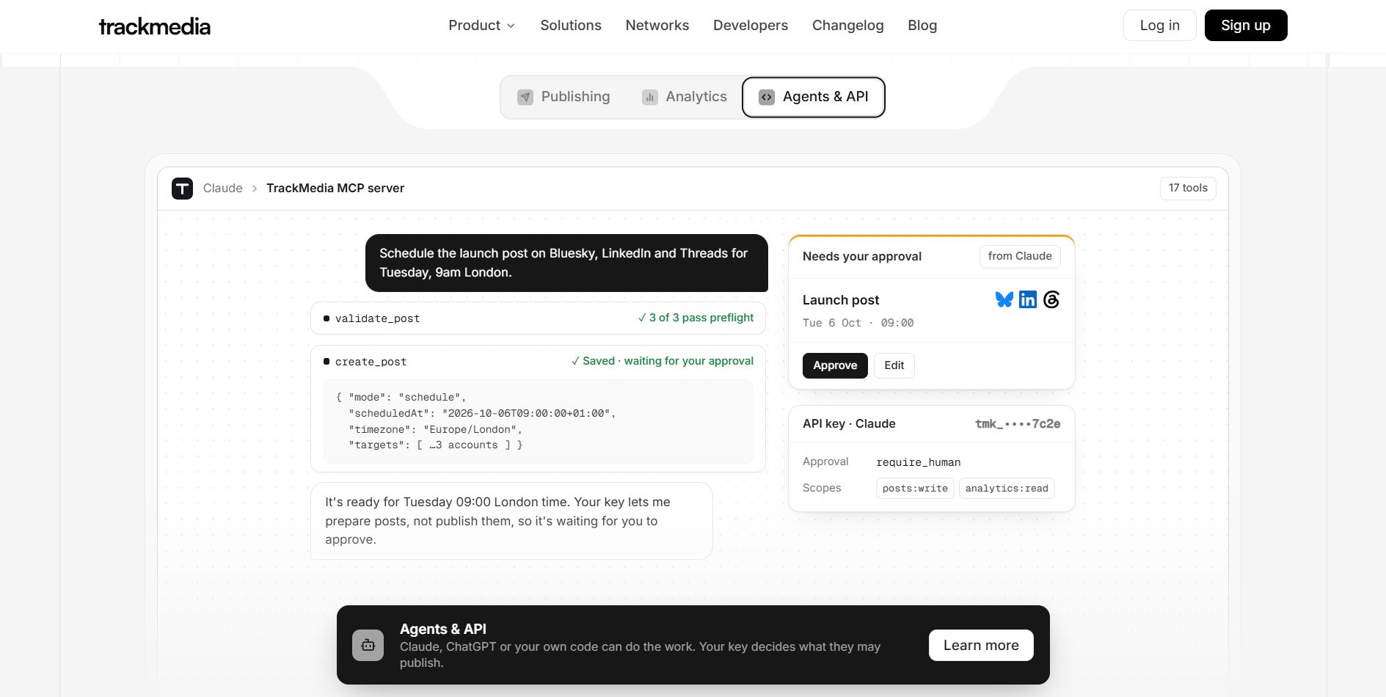Expand the Product dropdown menu
This screenshot has width=1386, height=697.
pyautogui.click(x=481, y=26)
